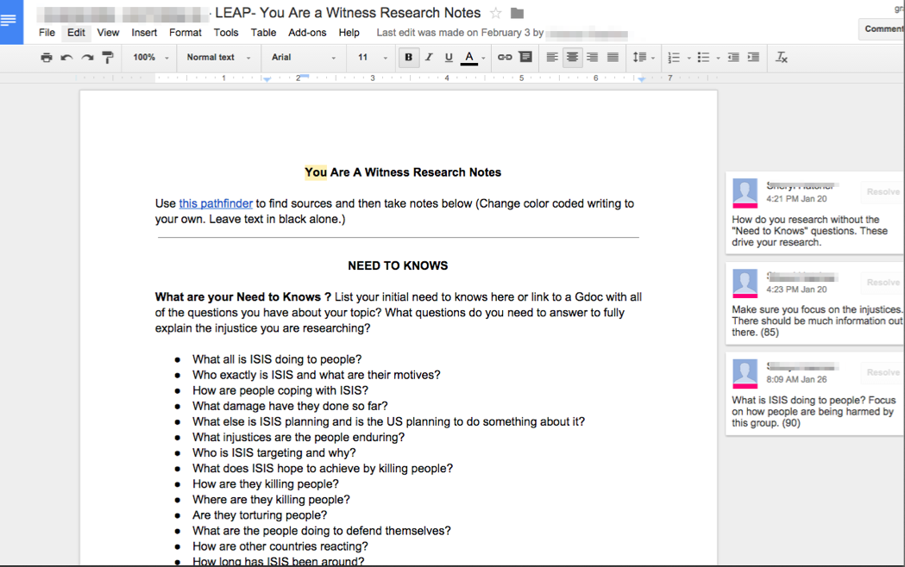Enable center alignment
Image resolution: width=905 pixels, height=567 pixels.
point(572,58)
